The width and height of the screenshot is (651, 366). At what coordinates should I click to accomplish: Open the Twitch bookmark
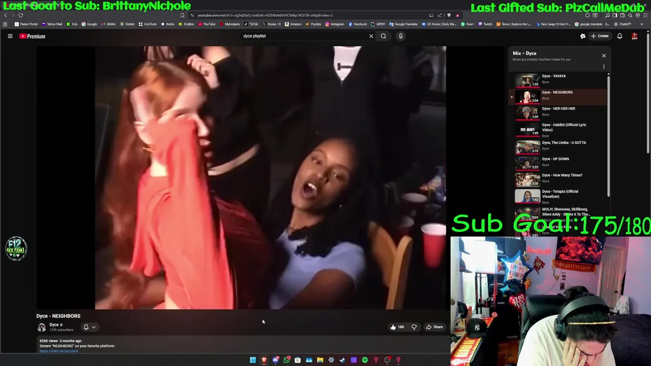tap(485, 24)
